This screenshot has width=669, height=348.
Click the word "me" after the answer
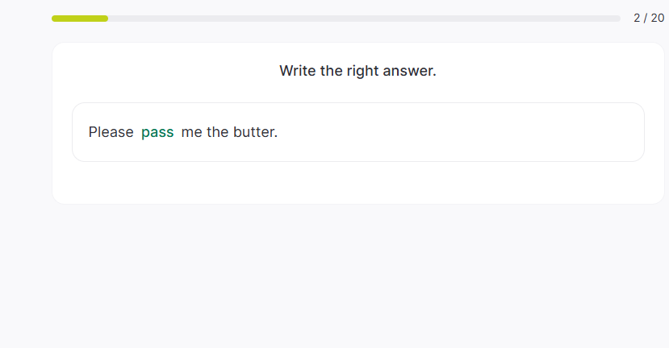click(191, 132)
